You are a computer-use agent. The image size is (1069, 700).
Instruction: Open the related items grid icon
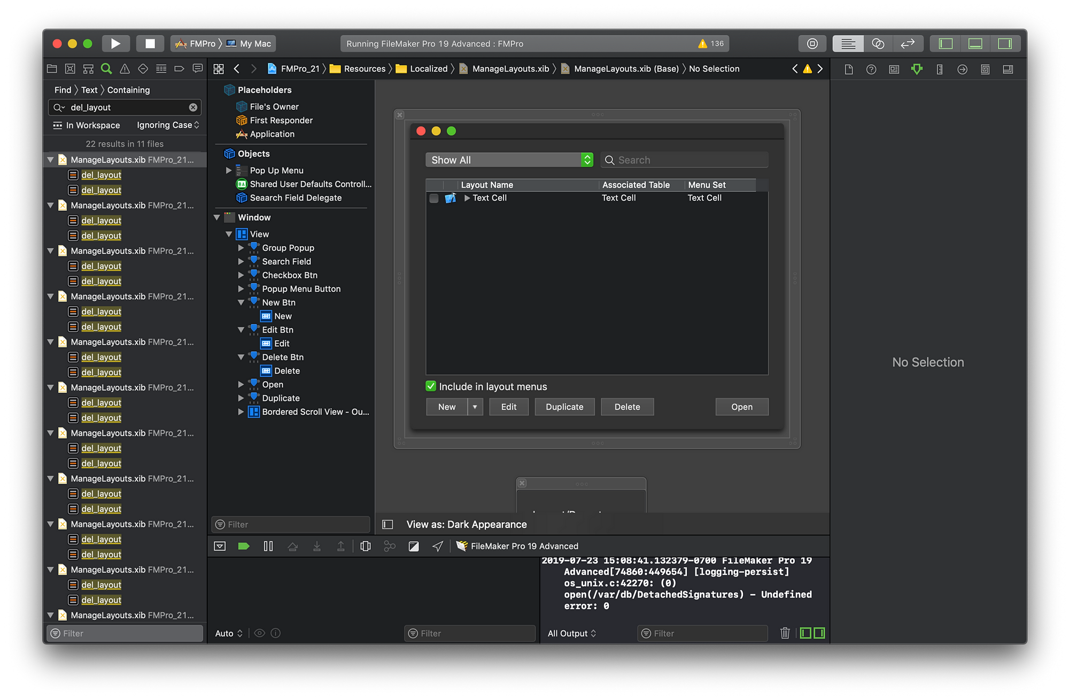tap(219, 68)
